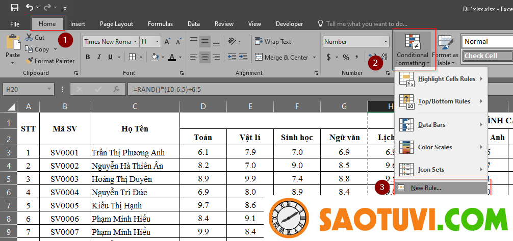Click the Save icon in title bar
Viewport: 513px width, 241px height.
pos(14,8)
